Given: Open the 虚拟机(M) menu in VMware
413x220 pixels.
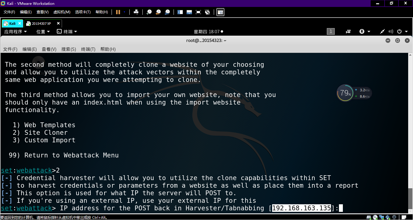Looking at the screenshot, I should (62, 12).
